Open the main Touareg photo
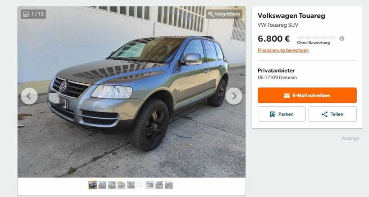This screenshot has width=369, height=197. pyautogui.click(x=132, y=92)
